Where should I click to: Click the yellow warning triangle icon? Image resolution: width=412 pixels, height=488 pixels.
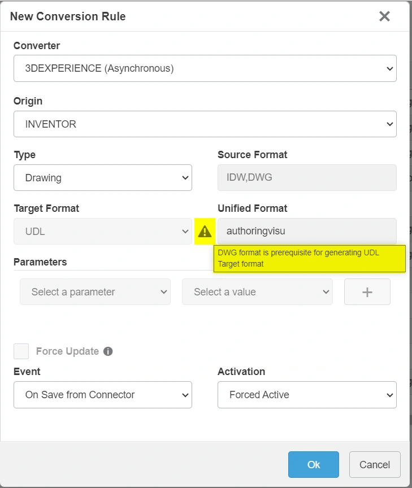coord(205,231)
